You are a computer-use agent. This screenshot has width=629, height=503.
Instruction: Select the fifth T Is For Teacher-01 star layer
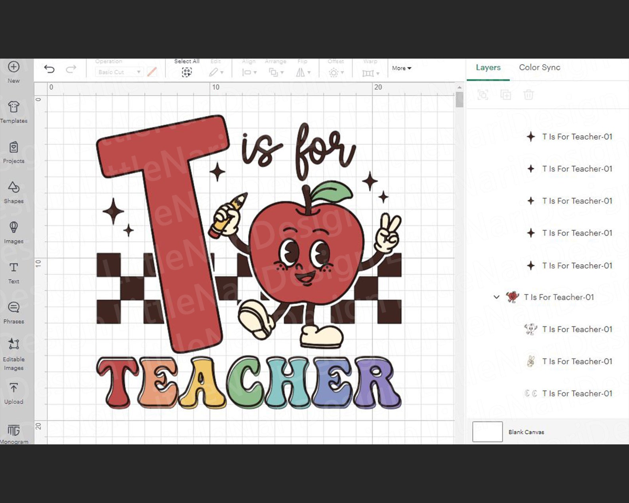tap(569, 265)
